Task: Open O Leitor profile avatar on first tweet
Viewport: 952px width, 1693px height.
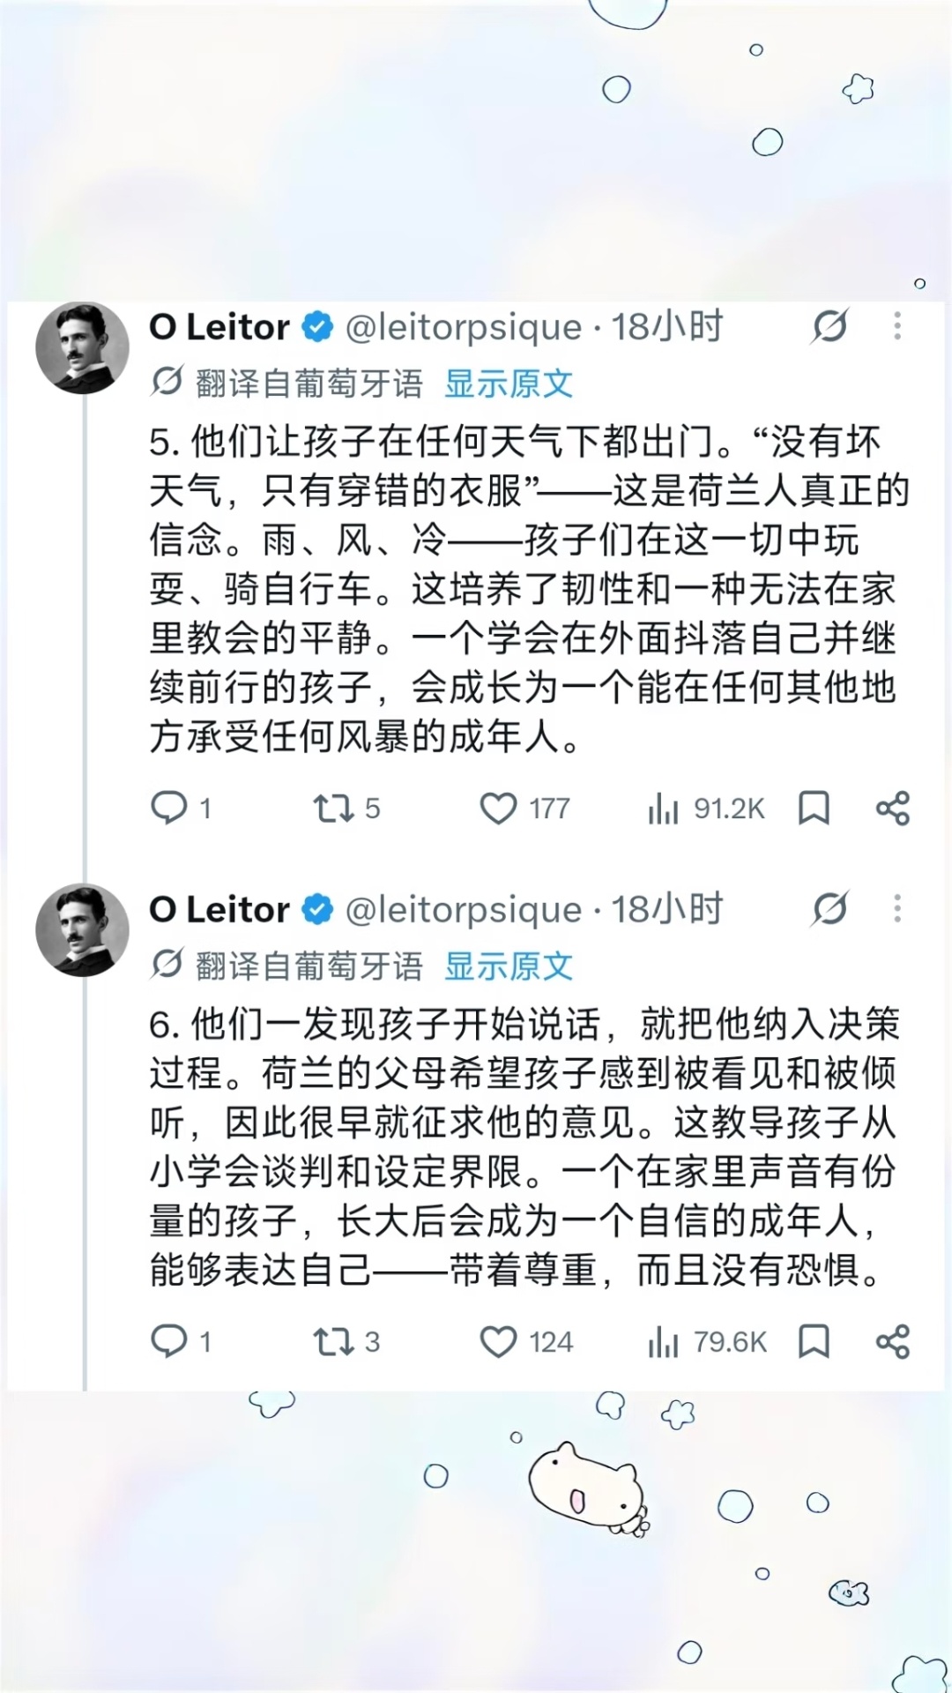Action: click(82, 347)
